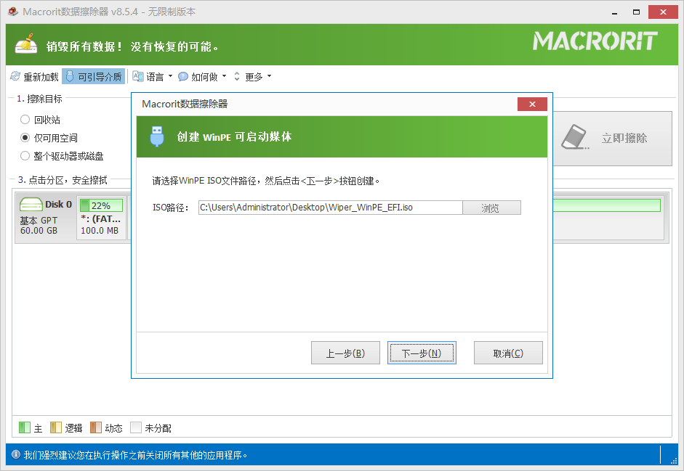Click the MACRORIT logo
This screenshot has height=471, width=684.
[x=595, y=41]
